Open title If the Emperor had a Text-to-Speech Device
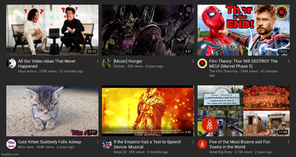 click(147, 144)
